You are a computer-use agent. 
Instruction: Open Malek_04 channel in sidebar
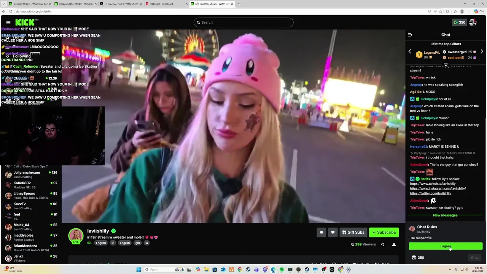(x=30, y=227)
